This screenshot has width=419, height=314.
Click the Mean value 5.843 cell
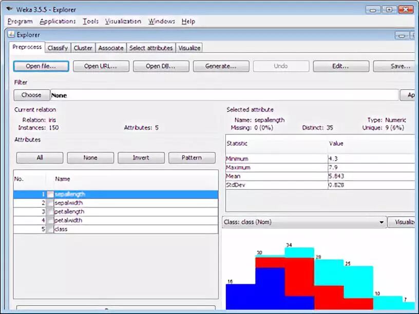371,176
